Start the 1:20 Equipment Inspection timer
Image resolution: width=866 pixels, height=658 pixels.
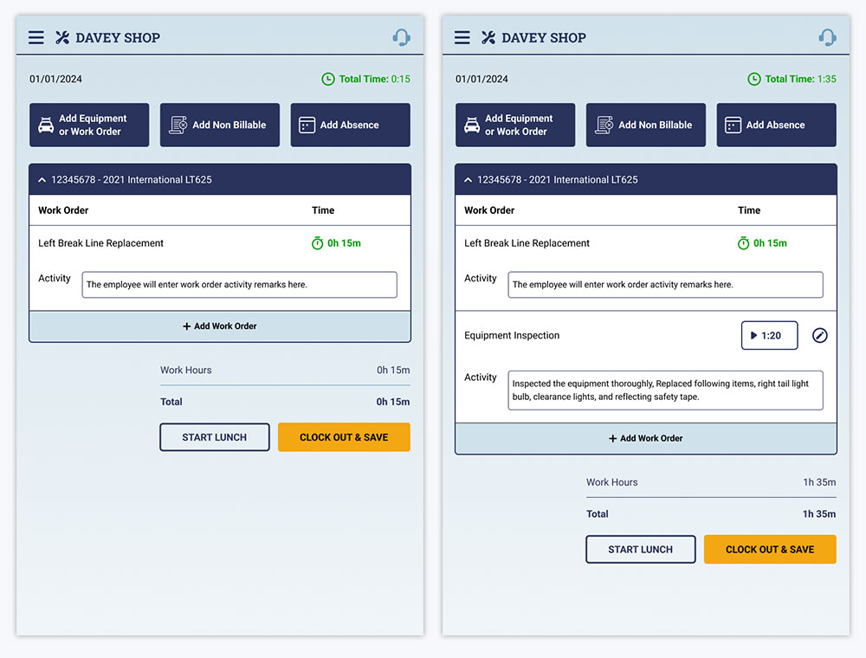click(769, 335)
